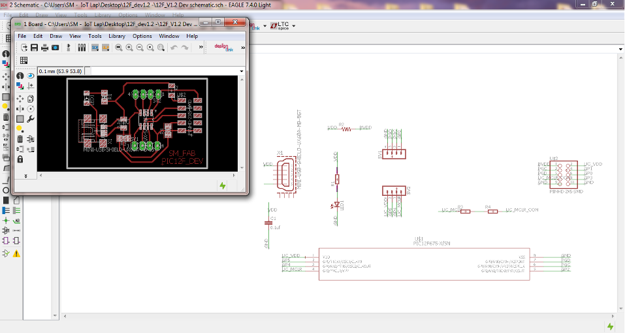Open the Schematic command line dropdown arrow
The height and width of the screenshot is (333, 625).
pos(620,50)
